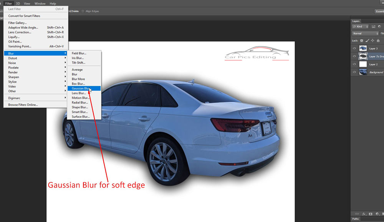Choose Iris Blur
Image resolution: width=384 pixels, height=222 pixels.
84,58
